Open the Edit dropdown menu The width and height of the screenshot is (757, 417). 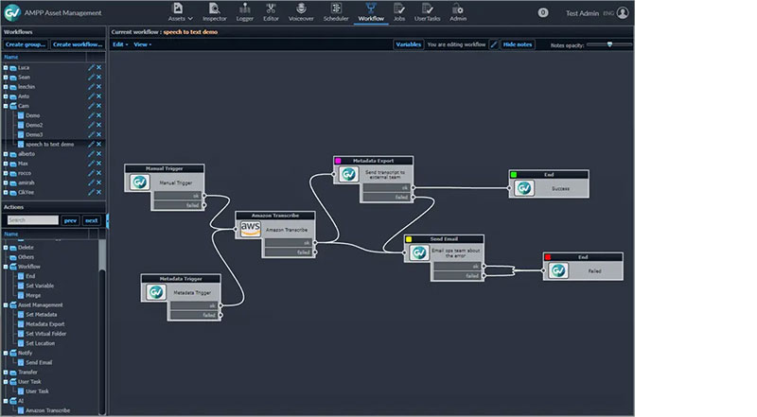click(119, 44)
